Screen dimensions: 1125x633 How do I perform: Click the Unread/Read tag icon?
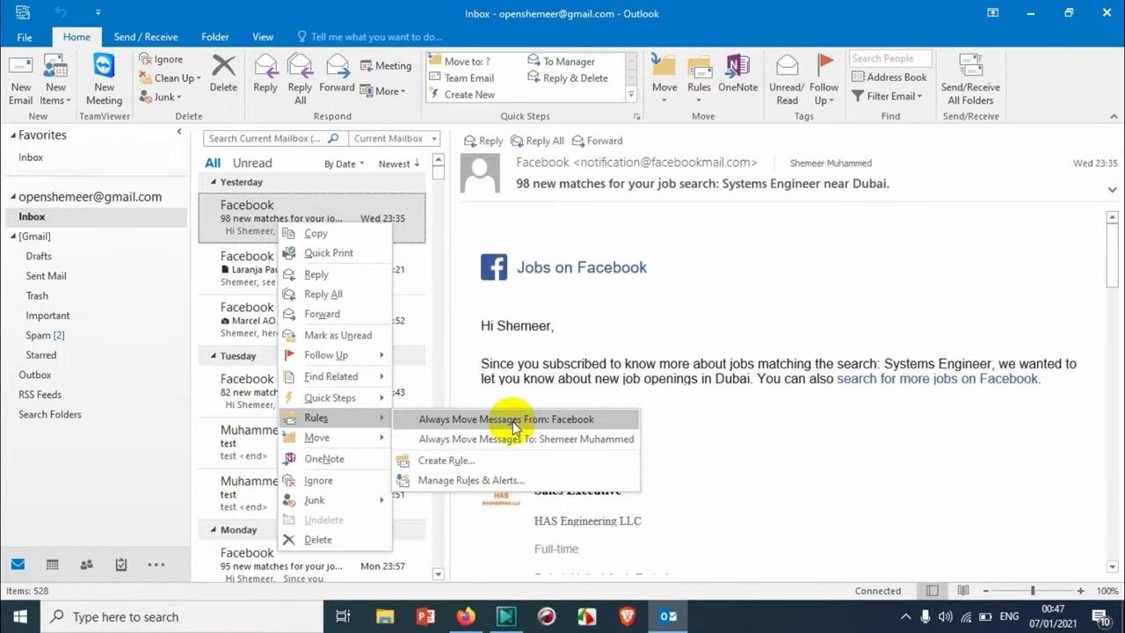[787, 79]
